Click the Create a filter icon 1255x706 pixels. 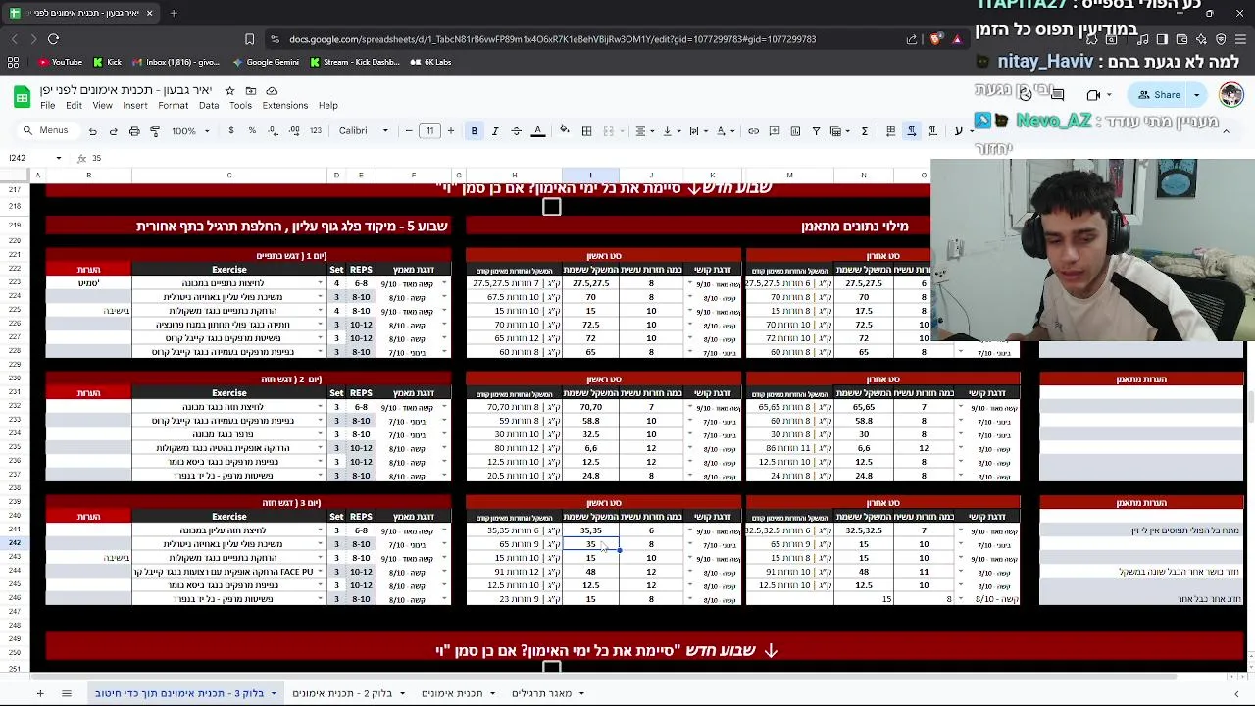click(x=816, y=131)
